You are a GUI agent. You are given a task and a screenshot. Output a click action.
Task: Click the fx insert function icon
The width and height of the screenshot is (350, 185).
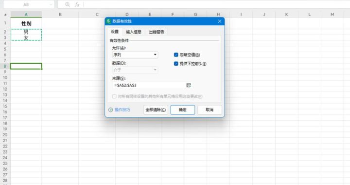pyautogui.click(x=77, y=4)
